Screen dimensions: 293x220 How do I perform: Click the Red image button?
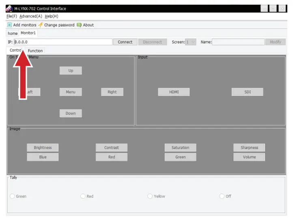point(112,157)
